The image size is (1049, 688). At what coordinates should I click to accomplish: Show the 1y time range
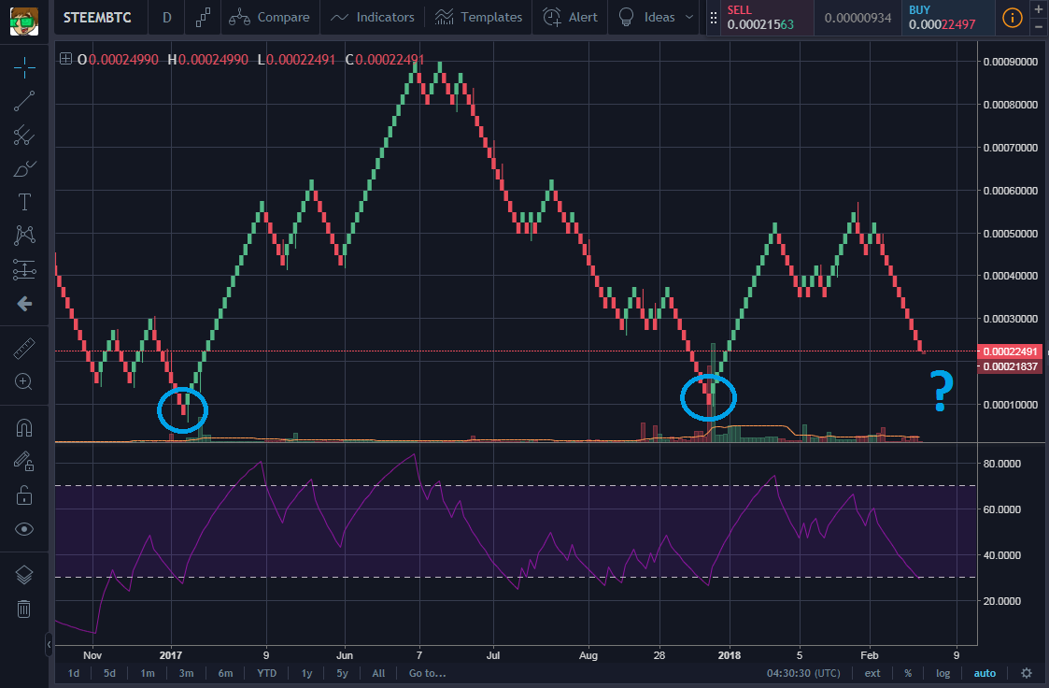click(x=306, y=673)
